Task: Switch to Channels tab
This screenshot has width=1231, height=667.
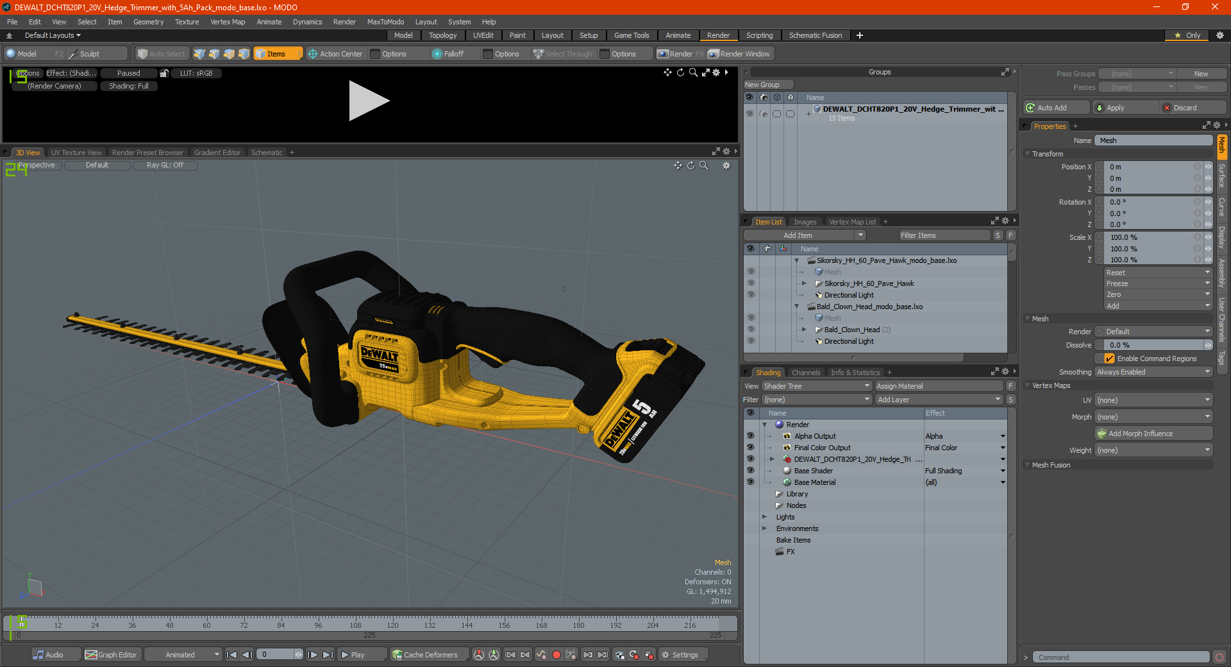Action: pyautogui.click(x=805, y=373)
